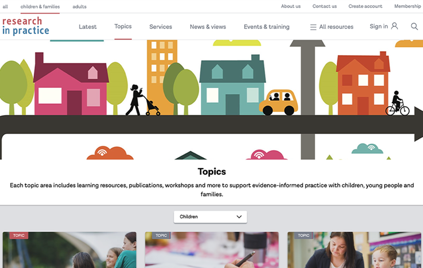Click the TOPIC badge on second card
423x268 pixels.
click(x=161, y=235)
